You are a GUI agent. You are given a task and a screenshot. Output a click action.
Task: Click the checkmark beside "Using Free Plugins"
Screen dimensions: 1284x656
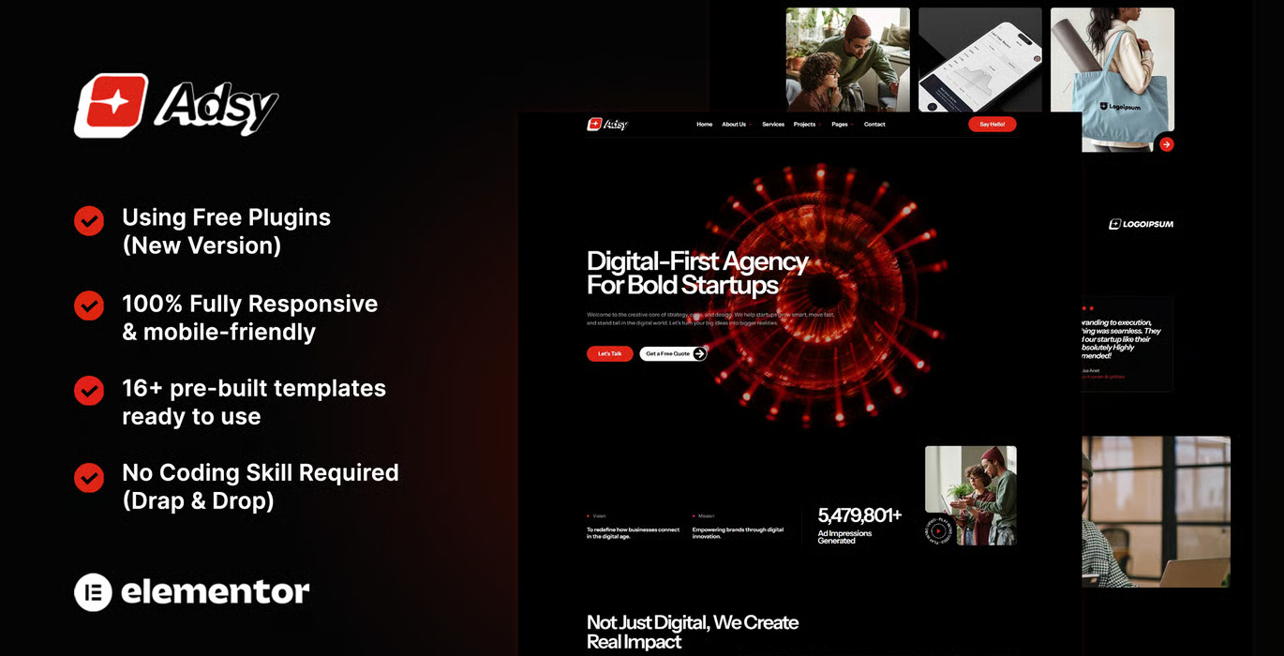(88, 221)
